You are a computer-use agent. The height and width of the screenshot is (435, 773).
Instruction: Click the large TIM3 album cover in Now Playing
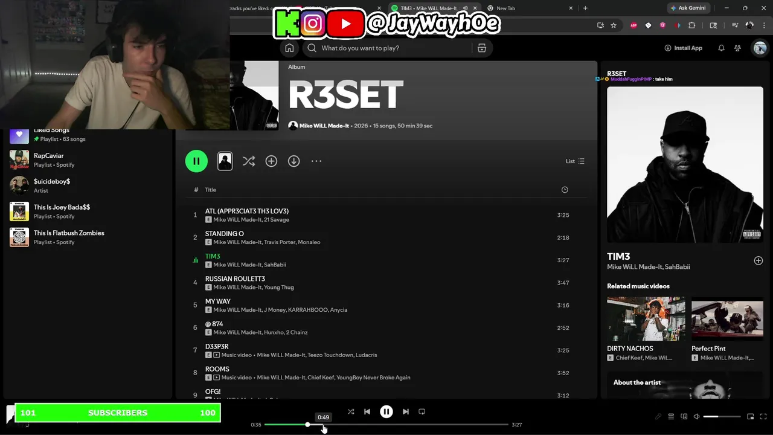[685, 165]
